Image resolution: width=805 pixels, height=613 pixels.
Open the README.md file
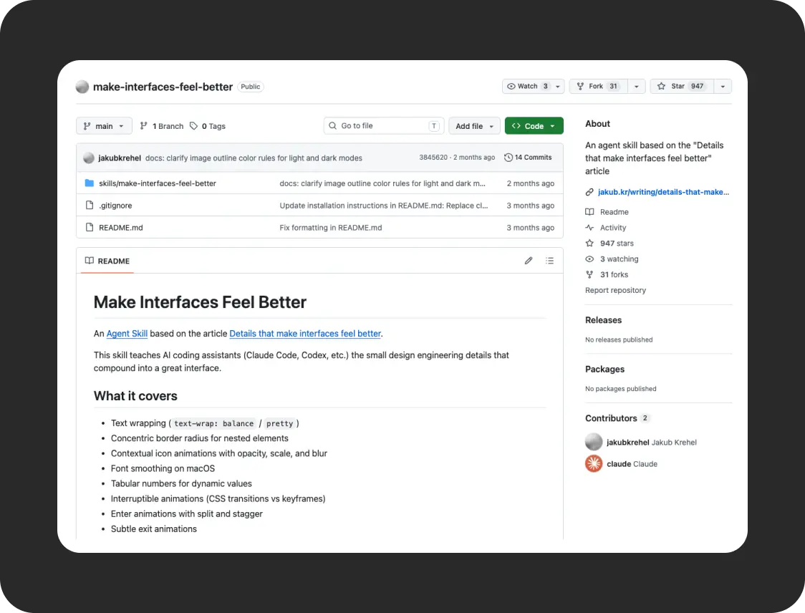coord(120,228)
